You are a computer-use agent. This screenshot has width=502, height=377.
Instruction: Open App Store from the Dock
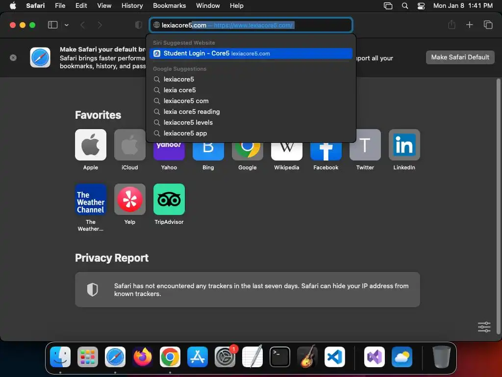[198, 356]
